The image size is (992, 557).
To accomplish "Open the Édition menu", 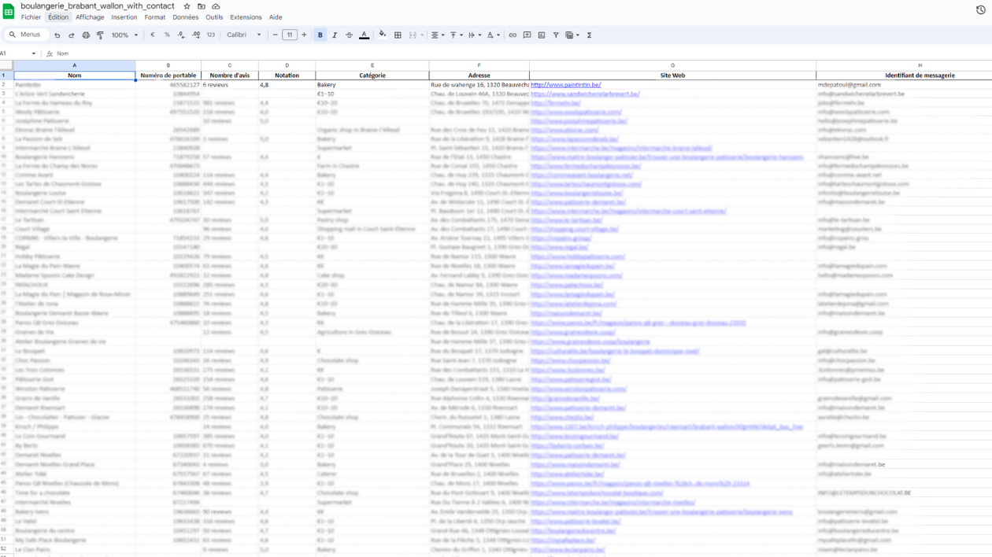I will pos(58,17).
